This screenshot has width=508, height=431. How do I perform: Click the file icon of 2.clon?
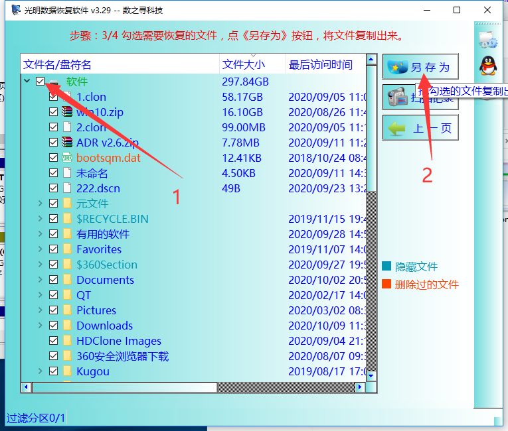point(67,127)
